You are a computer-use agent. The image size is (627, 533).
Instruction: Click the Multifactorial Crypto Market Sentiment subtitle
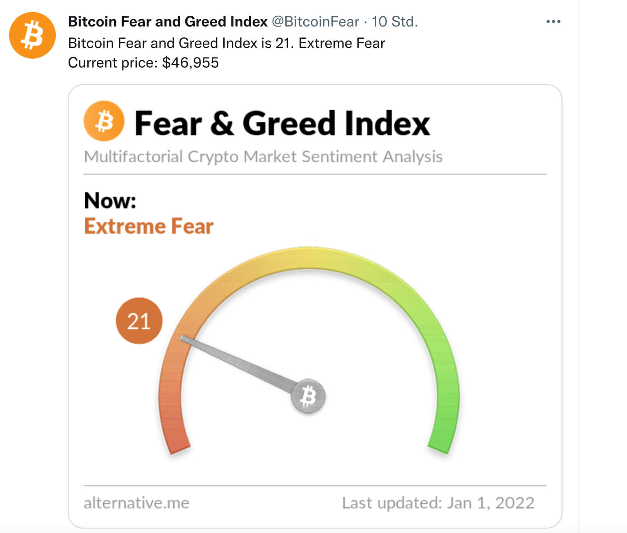pos(263,156)
